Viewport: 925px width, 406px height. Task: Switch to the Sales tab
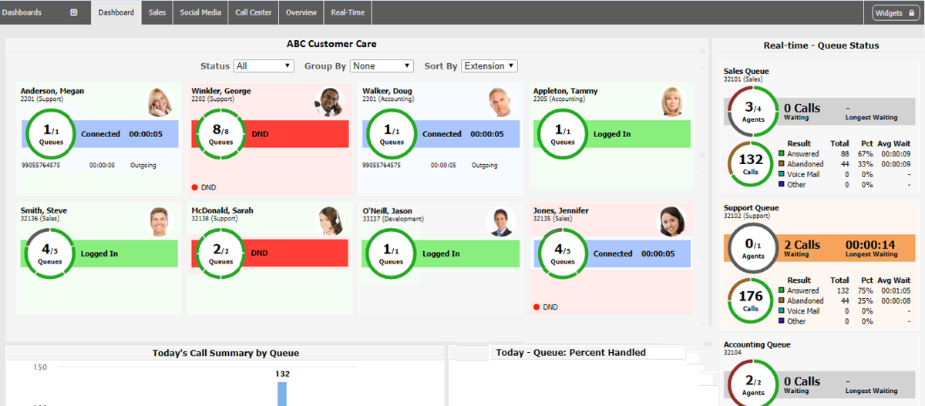click(x=157, y=12)
